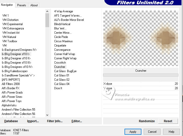Screen dimensions: 183x136
Task: Select Alf's Power Grads category
Action: pos(12,93)
